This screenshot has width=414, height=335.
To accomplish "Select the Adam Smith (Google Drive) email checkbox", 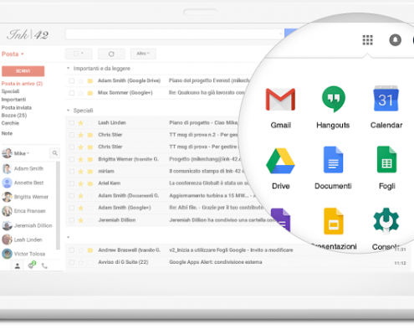I will tap(72, 81).
